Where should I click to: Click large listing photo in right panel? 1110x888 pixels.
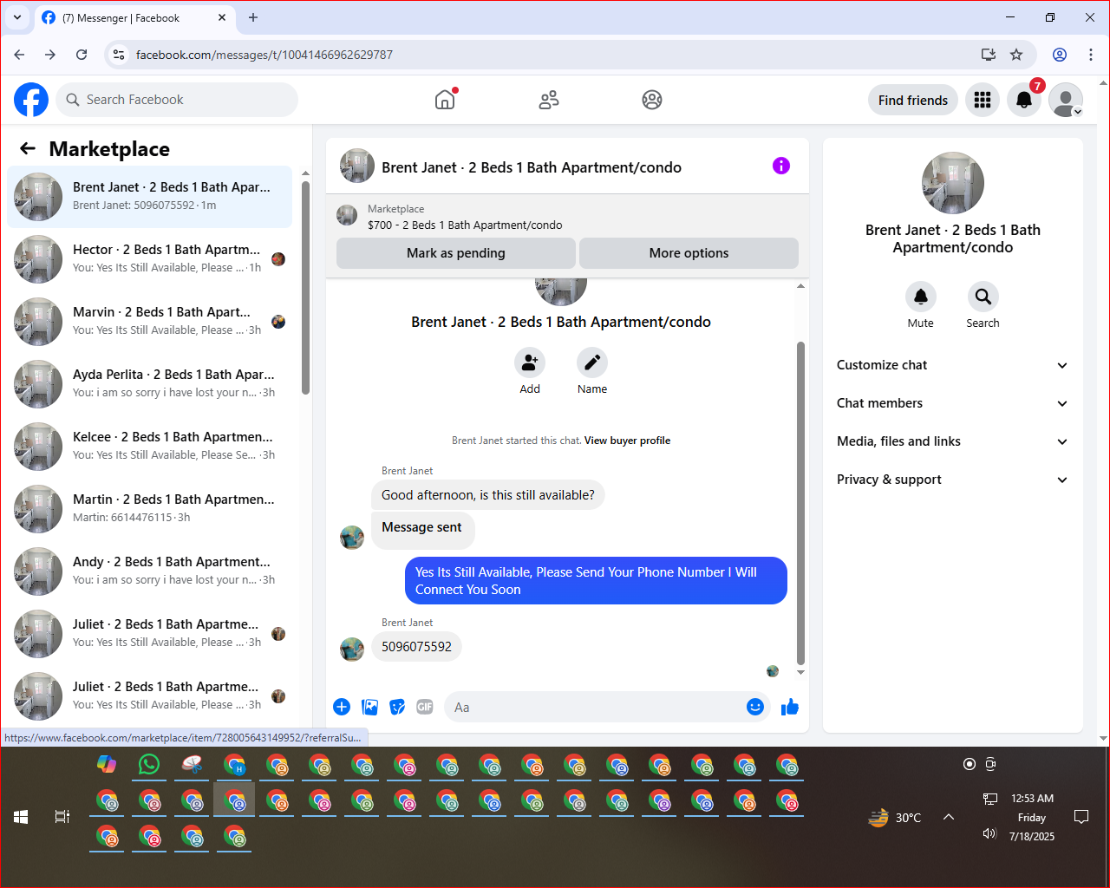point(953,183)
